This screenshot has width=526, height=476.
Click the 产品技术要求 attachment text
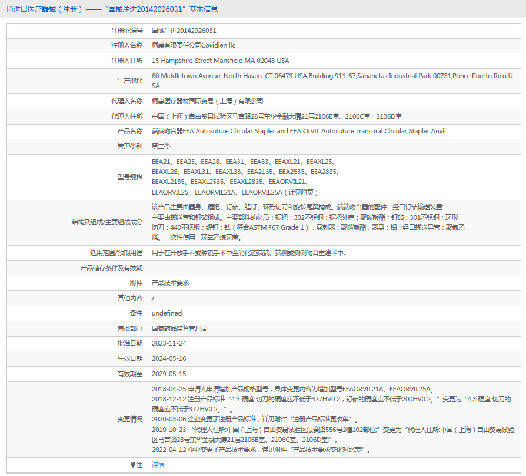tap(170, 283)
